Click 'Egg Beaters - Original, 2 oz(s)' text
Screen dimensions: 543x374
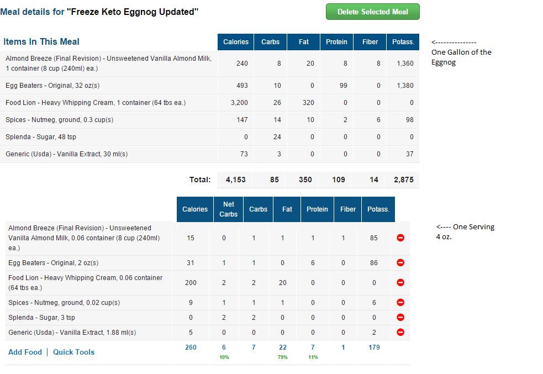[x=54, y=263]
